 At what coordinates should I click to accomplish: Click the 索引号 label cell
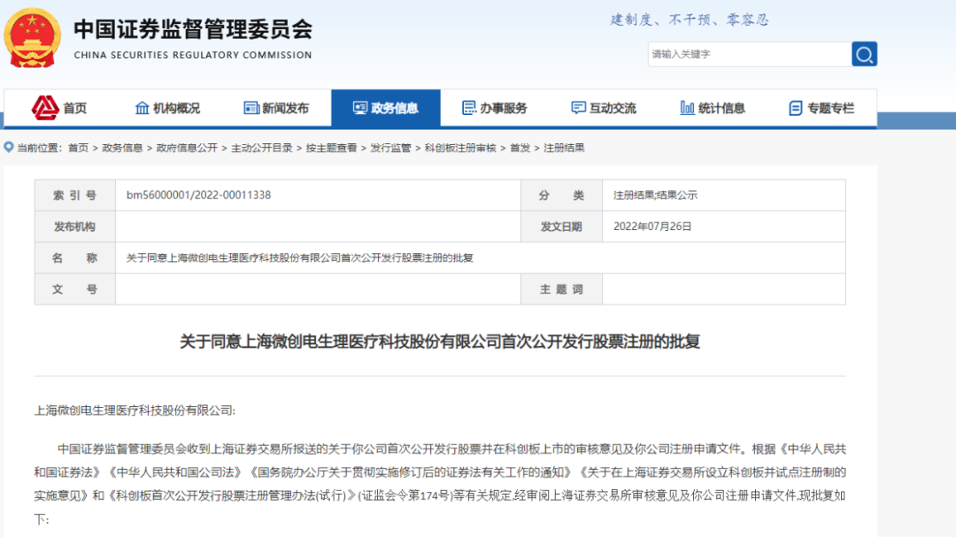75,195
